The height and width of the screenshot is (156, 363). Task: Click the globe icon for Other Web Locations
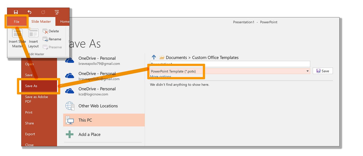70,106
